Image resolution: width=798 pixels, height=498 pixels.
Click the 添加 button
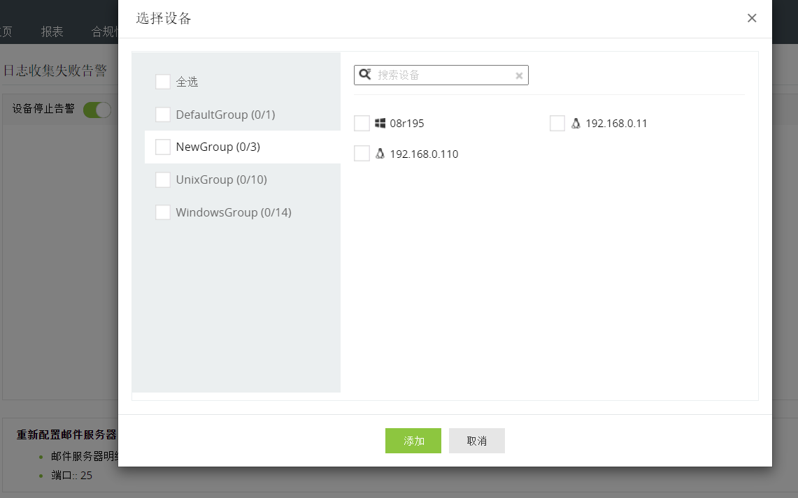(413, 441)
